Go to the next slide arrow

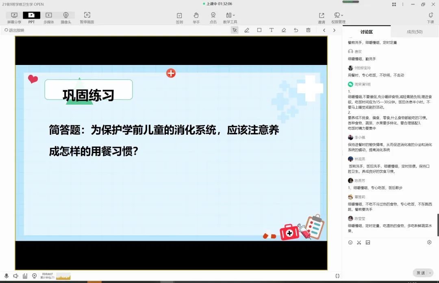pyautogui.click(x=335, y=30)
